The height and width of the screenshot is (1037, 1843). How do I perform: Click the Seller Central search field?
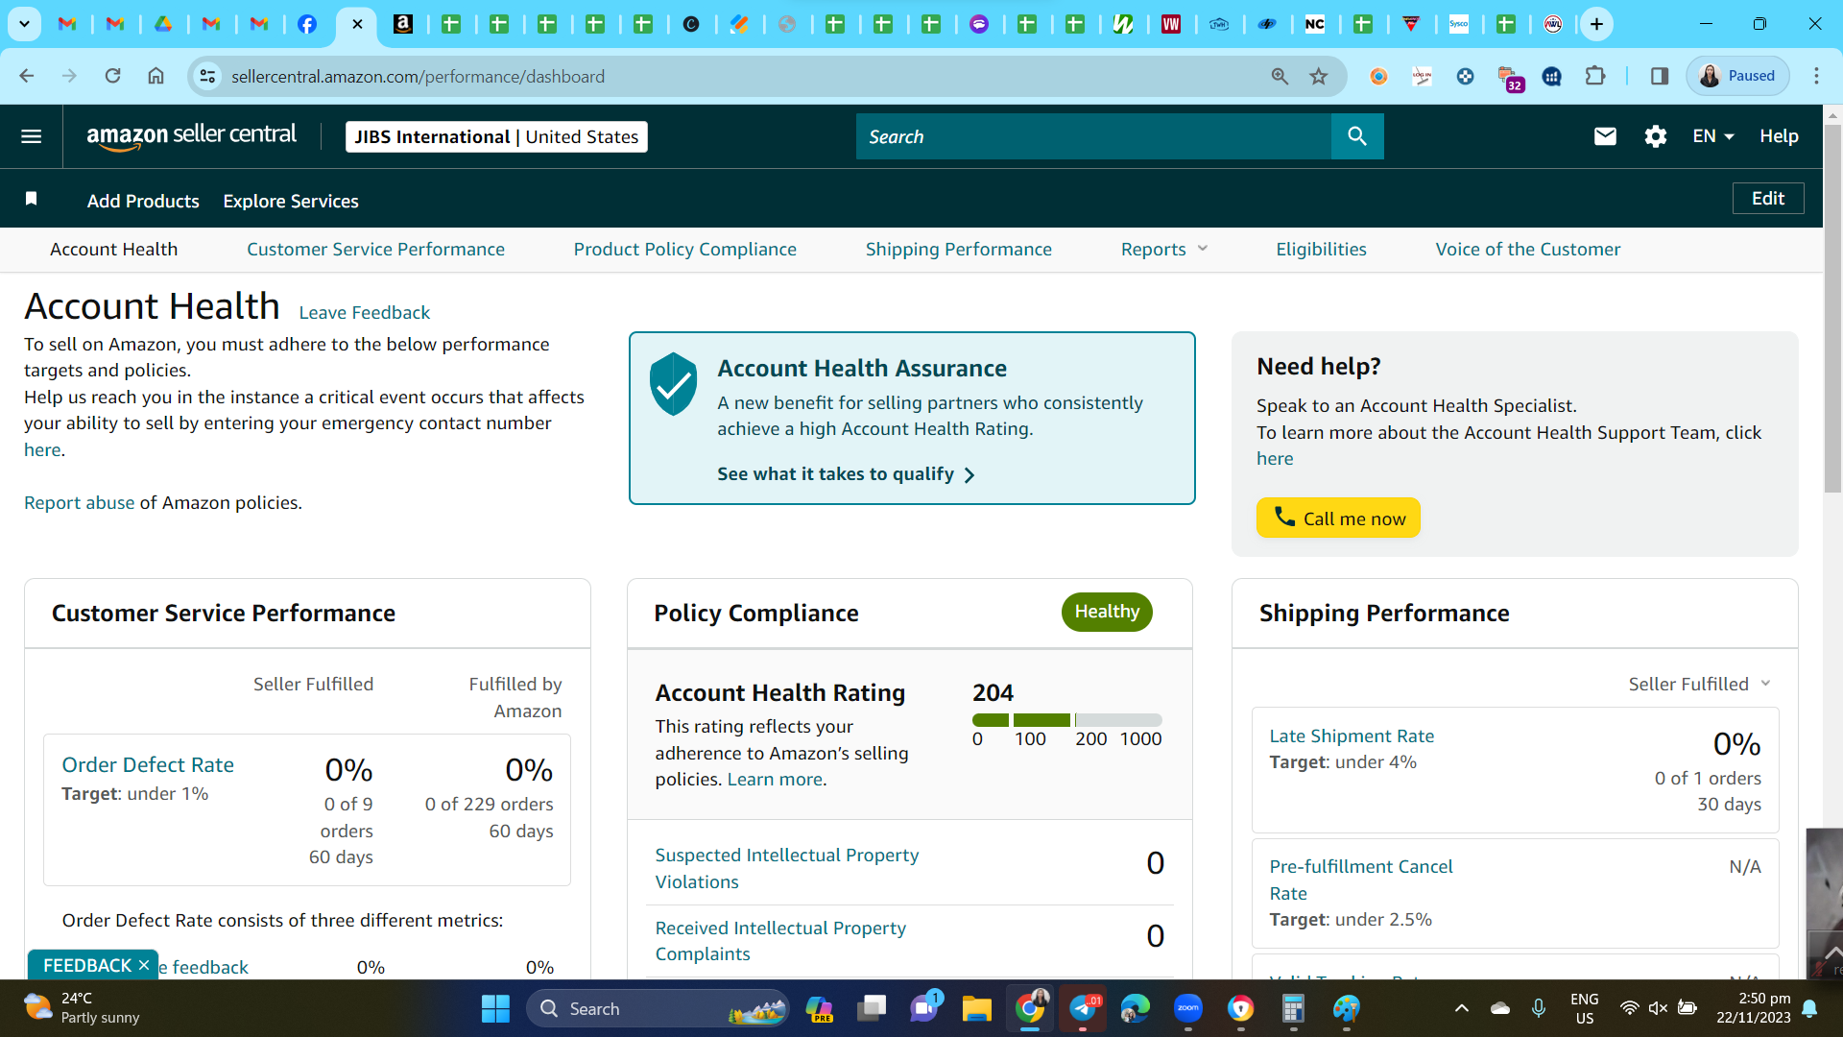(x=1093, y=136)
